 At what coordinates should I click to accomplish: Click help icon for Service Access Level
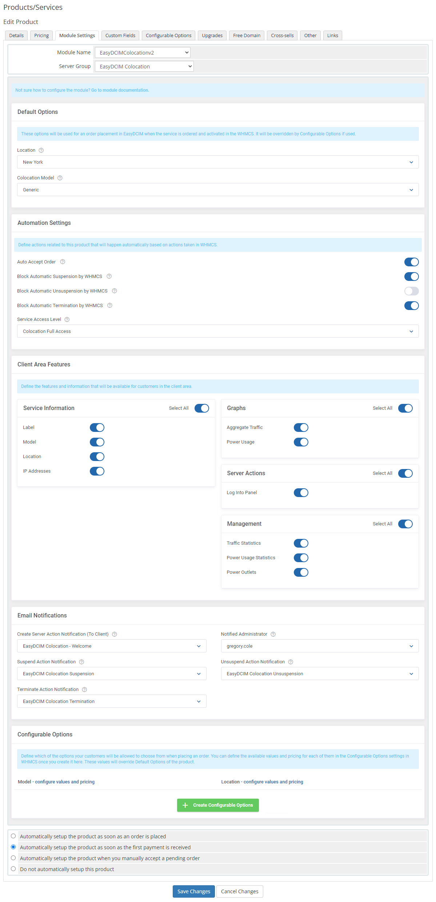(x=67, y=319)
